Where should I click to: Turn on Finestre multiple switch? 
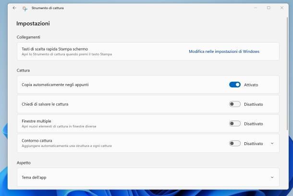click(x=235, y=123)
